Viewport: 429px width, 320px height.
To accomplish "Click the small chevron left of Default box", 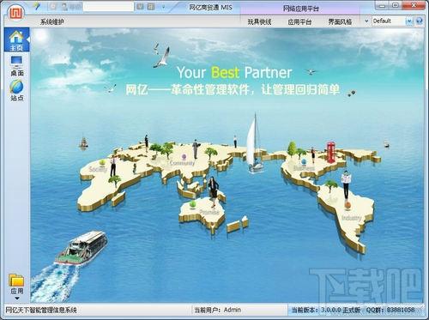I will (x=366, y=21).
